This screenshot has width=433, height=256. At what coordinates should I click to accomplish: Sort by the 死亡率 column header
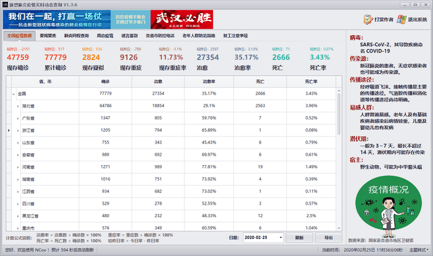(x=311, y=82)
